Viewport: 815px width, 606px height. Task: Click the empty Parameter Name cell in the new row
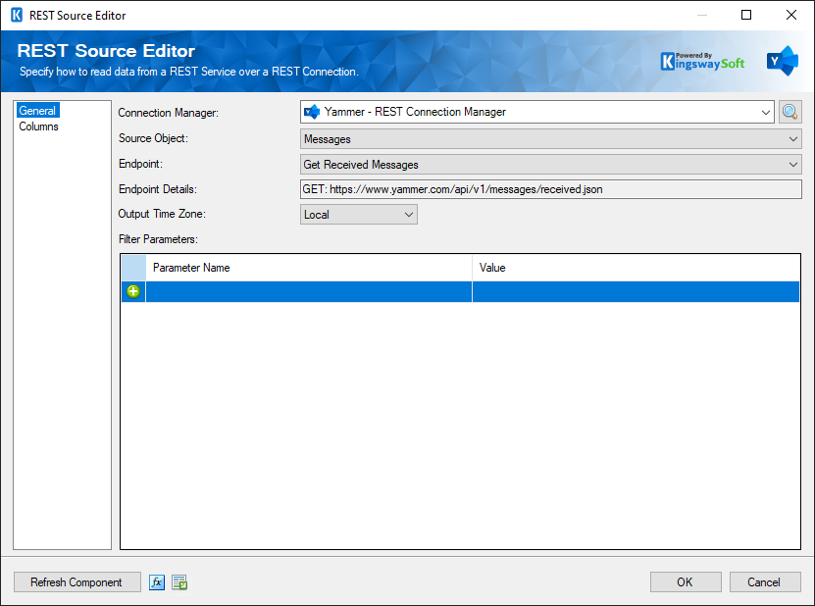click(x=309, y=291)
